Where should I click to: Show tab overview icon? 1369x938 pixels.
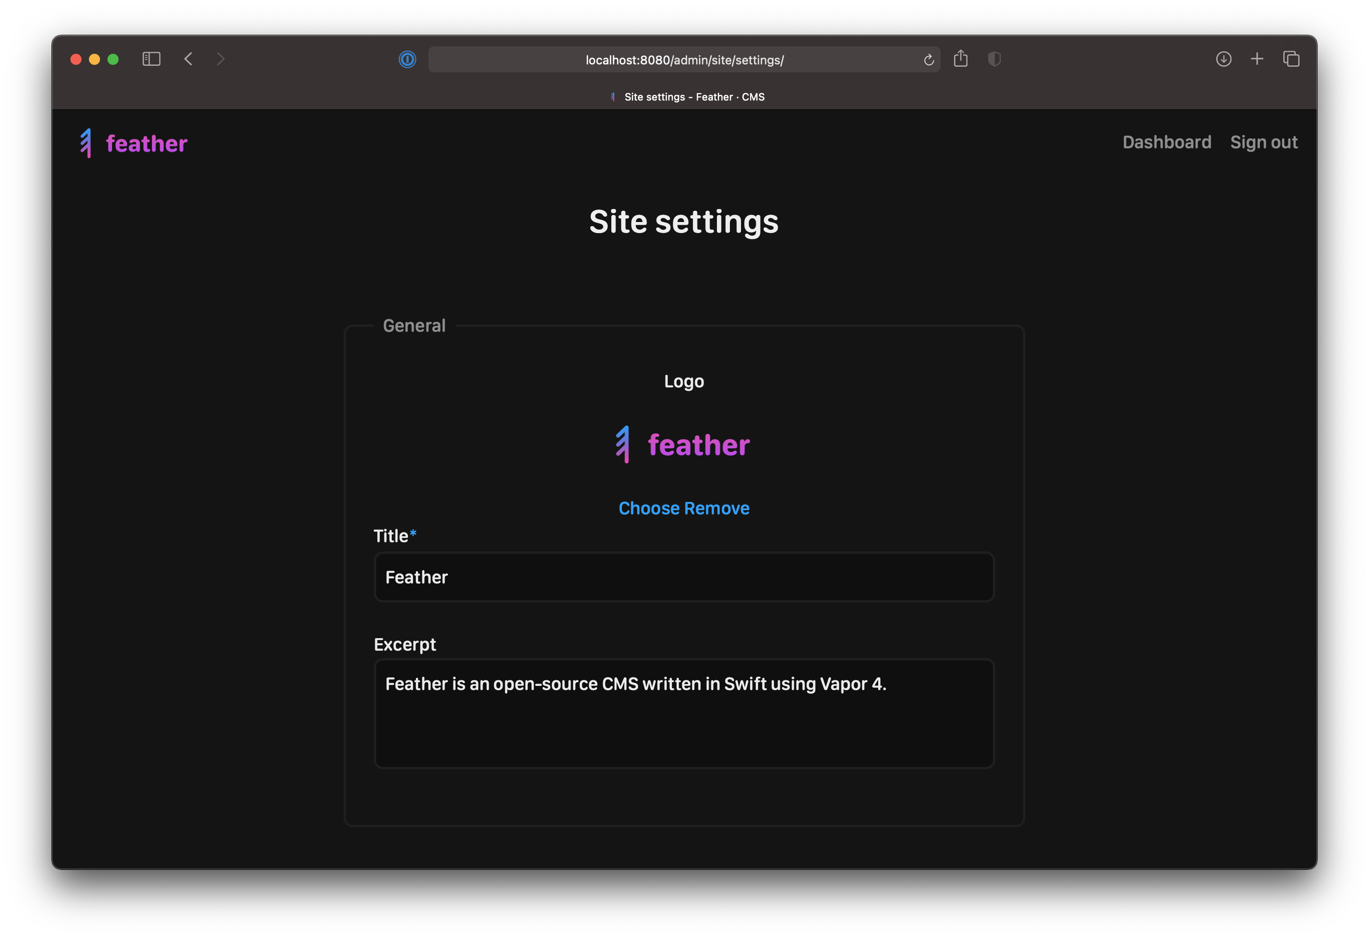pos(1291,59)
